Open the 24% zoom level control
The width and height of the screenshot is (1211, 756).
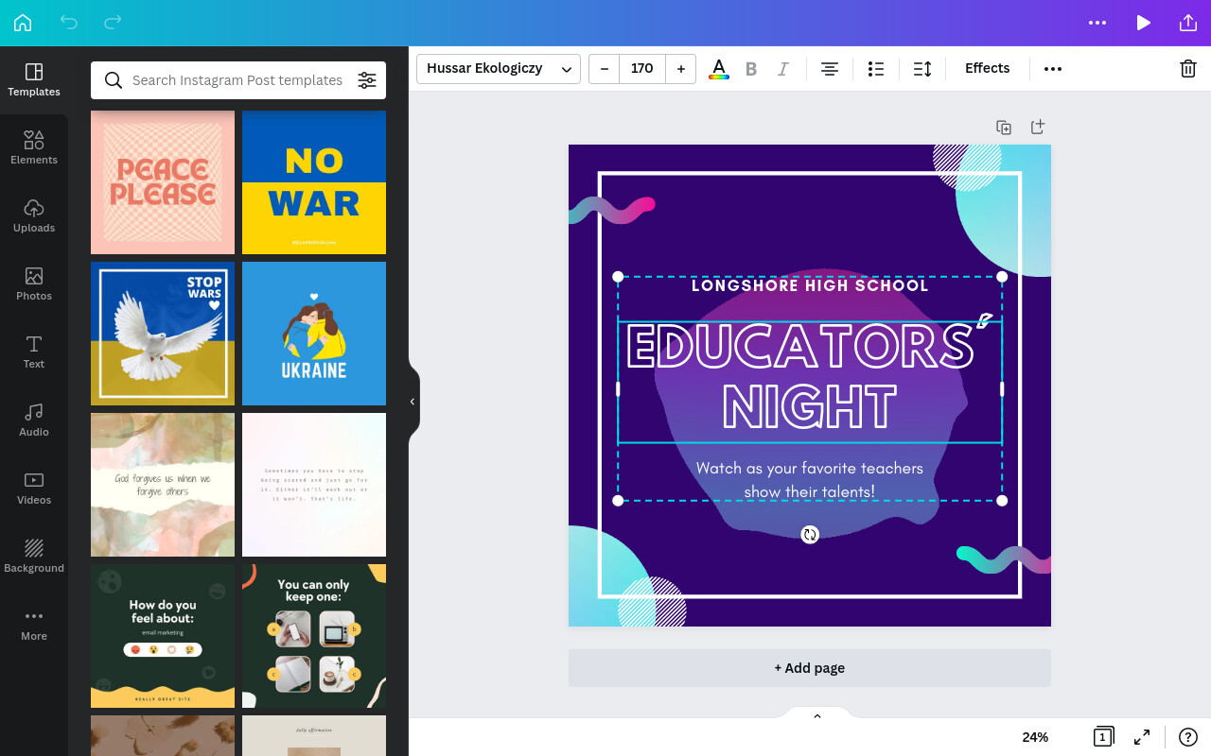(x=1035, y=737)
